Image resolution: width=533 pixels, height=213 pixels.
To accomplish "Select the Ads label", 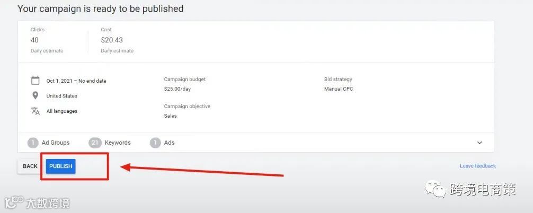I will pyautogui.click(x=169, y=143).
